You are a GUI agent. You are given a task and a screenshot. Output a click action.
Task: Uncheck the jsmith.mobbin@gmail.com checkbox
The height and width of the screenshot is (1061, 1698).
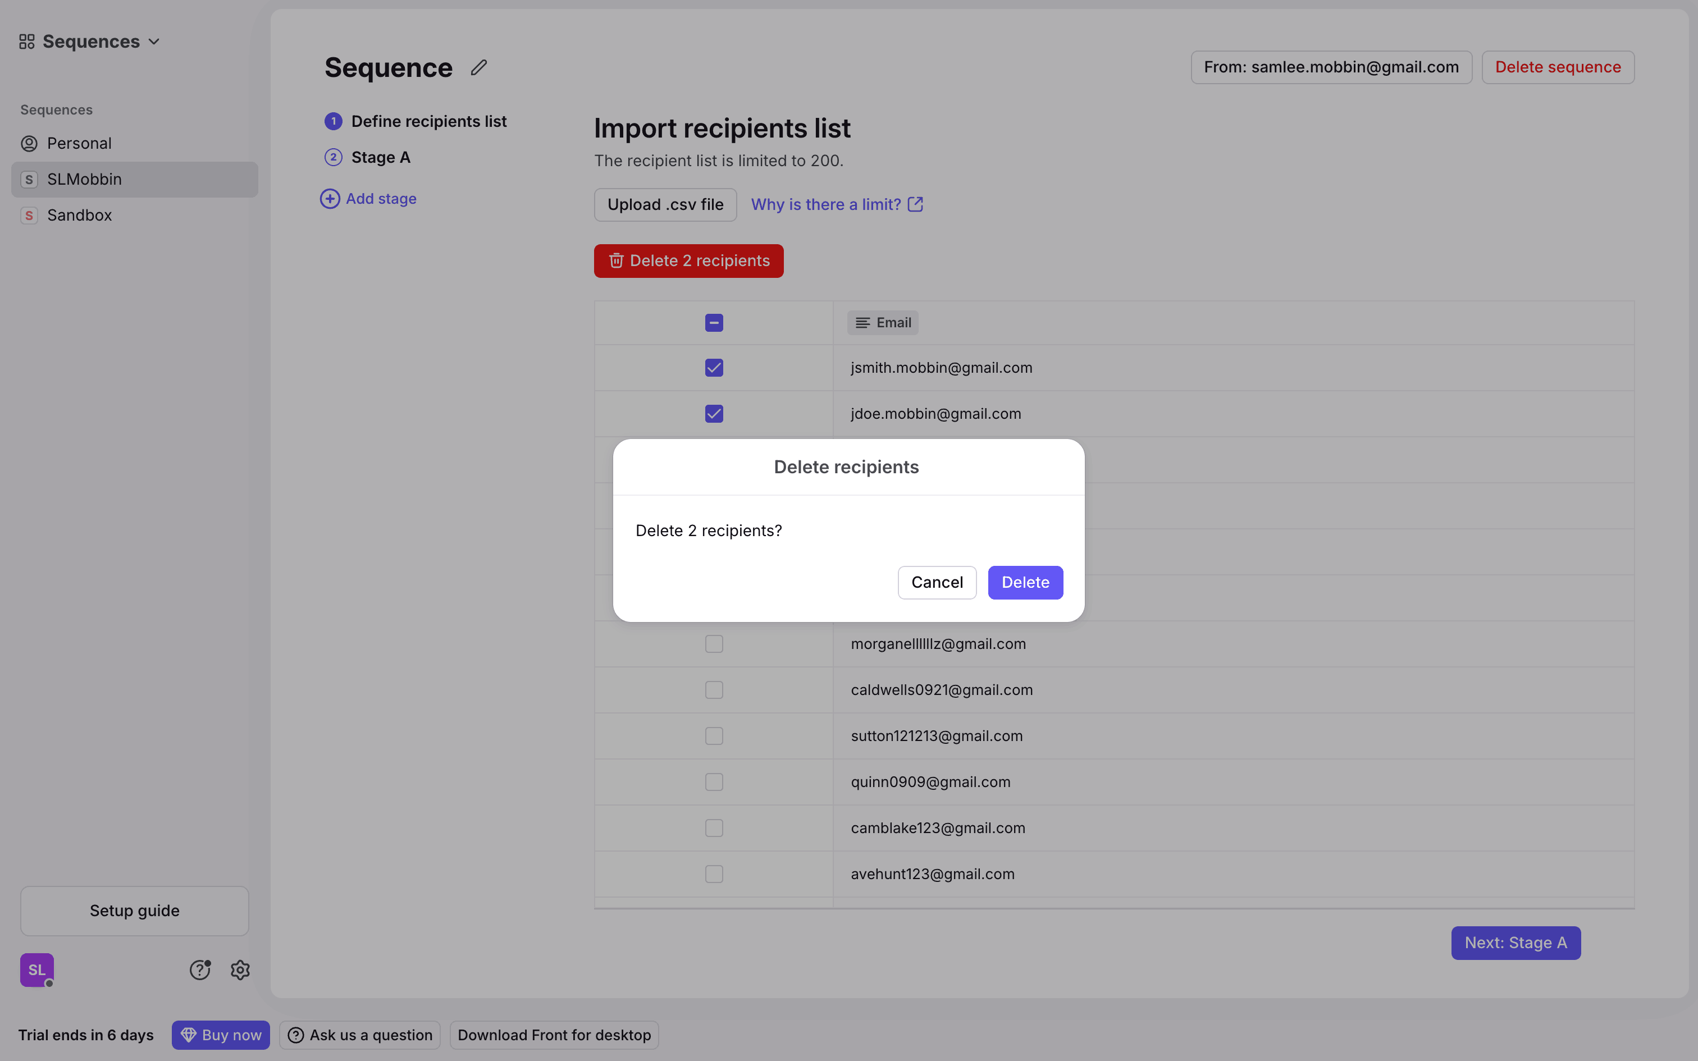coord(714,368)
